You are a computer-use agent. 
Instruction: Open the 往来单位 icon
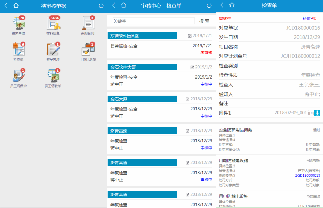(x=18, y=24)
